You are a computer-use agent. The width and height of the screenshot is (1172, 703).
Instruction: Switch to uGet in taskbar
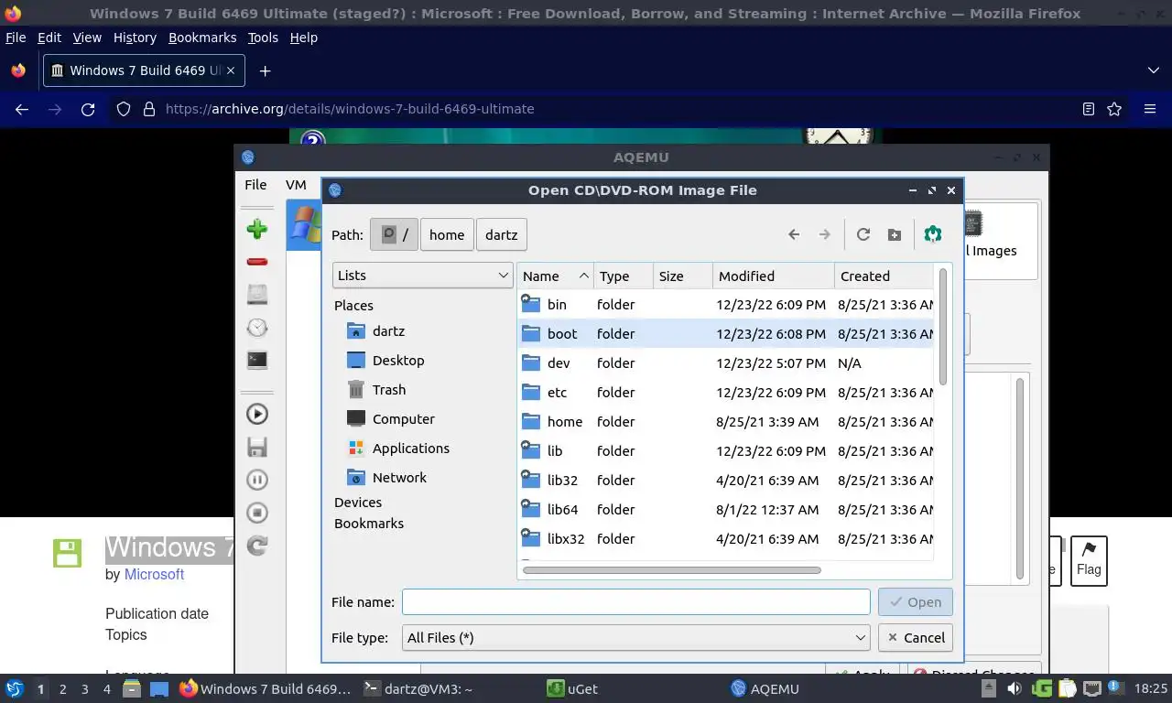(x=572, y=688)
